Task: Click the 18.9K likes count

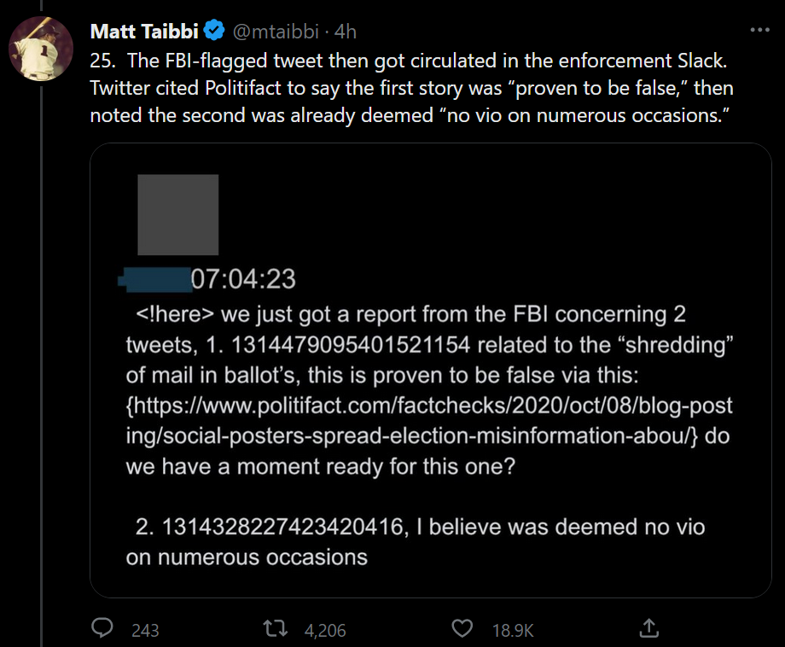Action: (513, 630)
